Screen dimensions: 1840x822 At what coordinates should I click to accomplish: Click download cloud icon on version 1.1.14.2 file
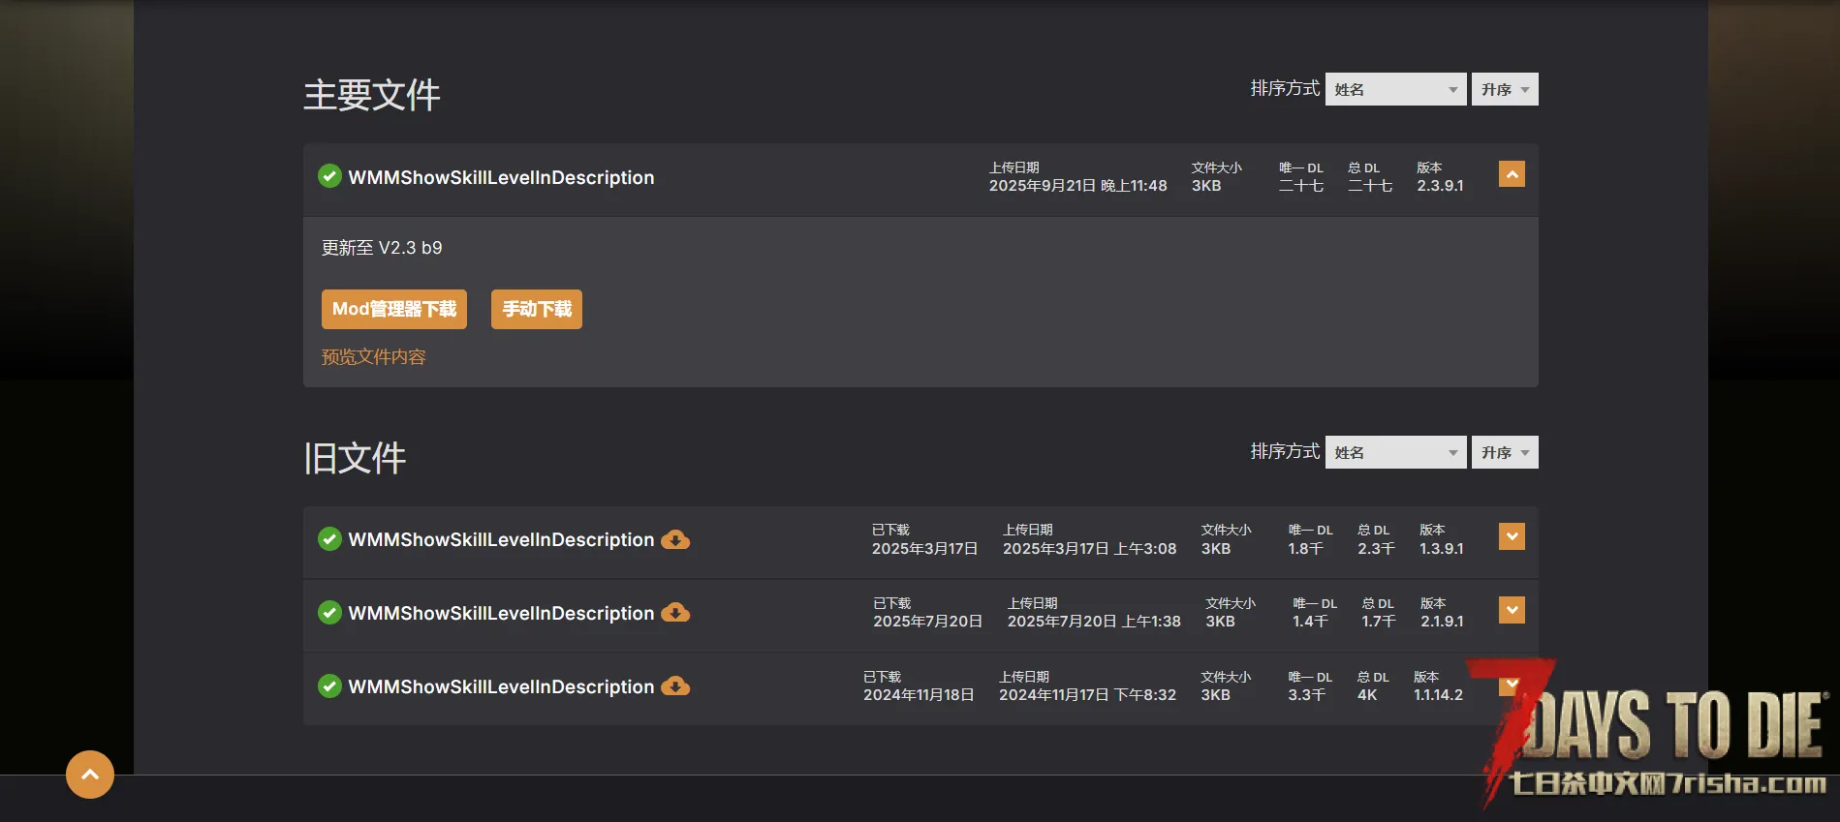pyautogui.click(x=675, y=686)
